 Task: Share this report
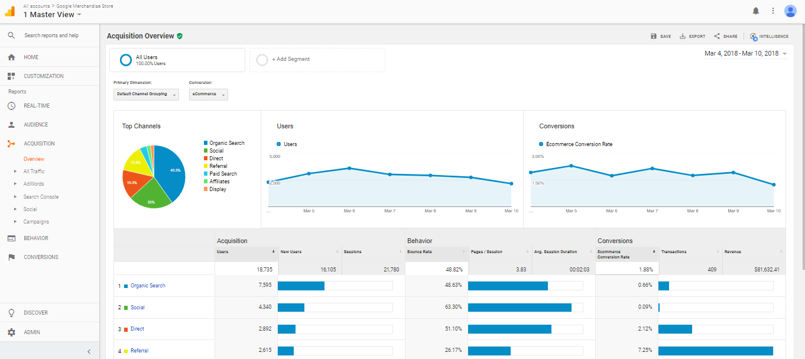(725, 36)
